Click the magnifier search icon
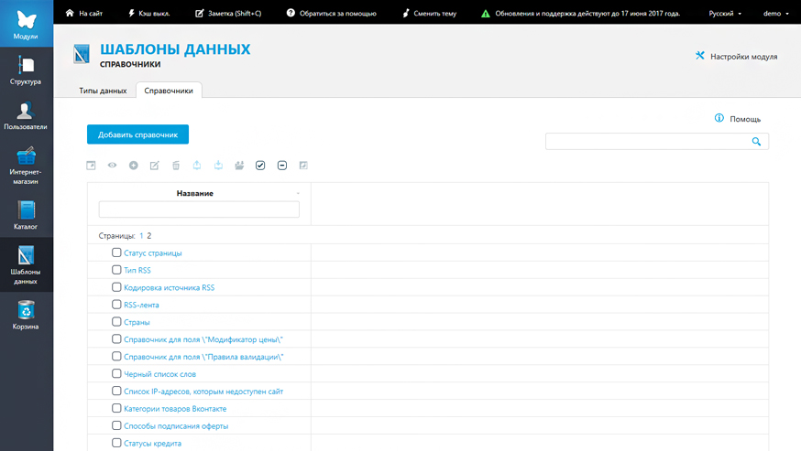 (757, 141)
